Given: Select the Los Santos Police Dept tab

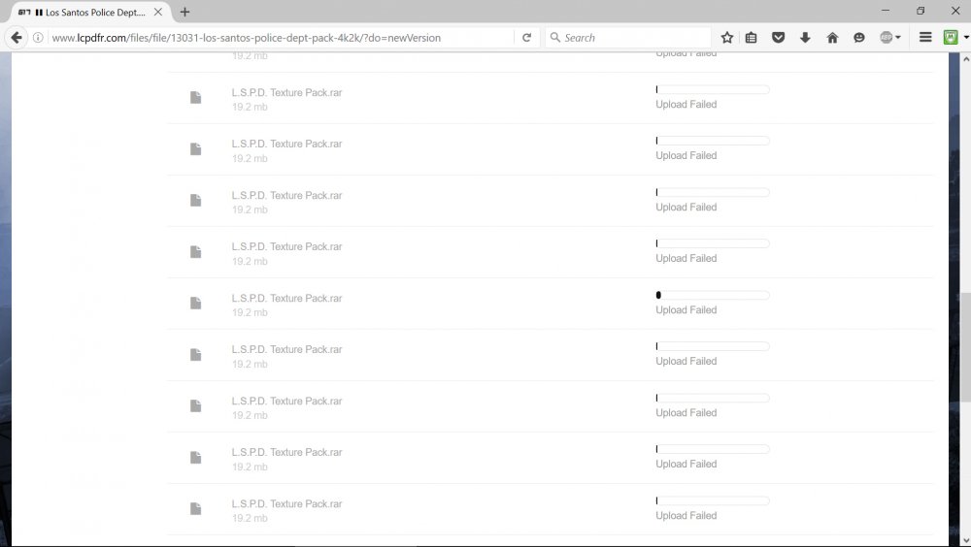Looking at the screenshot, I should point(89,12).
